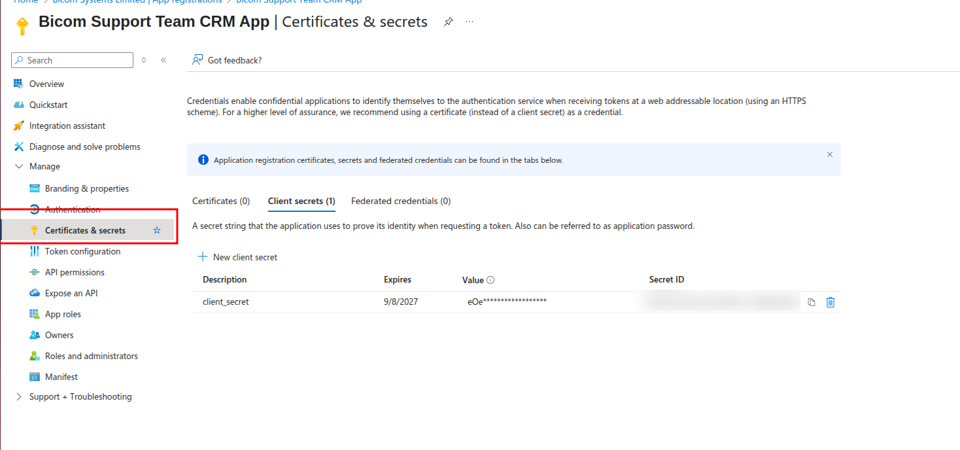Open Owners page
Screen dimensions: 960x450
click(x=60, y=335)
